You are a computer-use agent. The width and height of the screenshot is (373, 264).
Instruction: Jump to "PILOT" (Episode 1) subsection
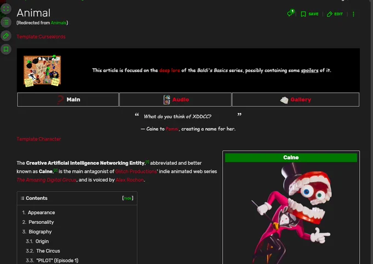(57, 260)
